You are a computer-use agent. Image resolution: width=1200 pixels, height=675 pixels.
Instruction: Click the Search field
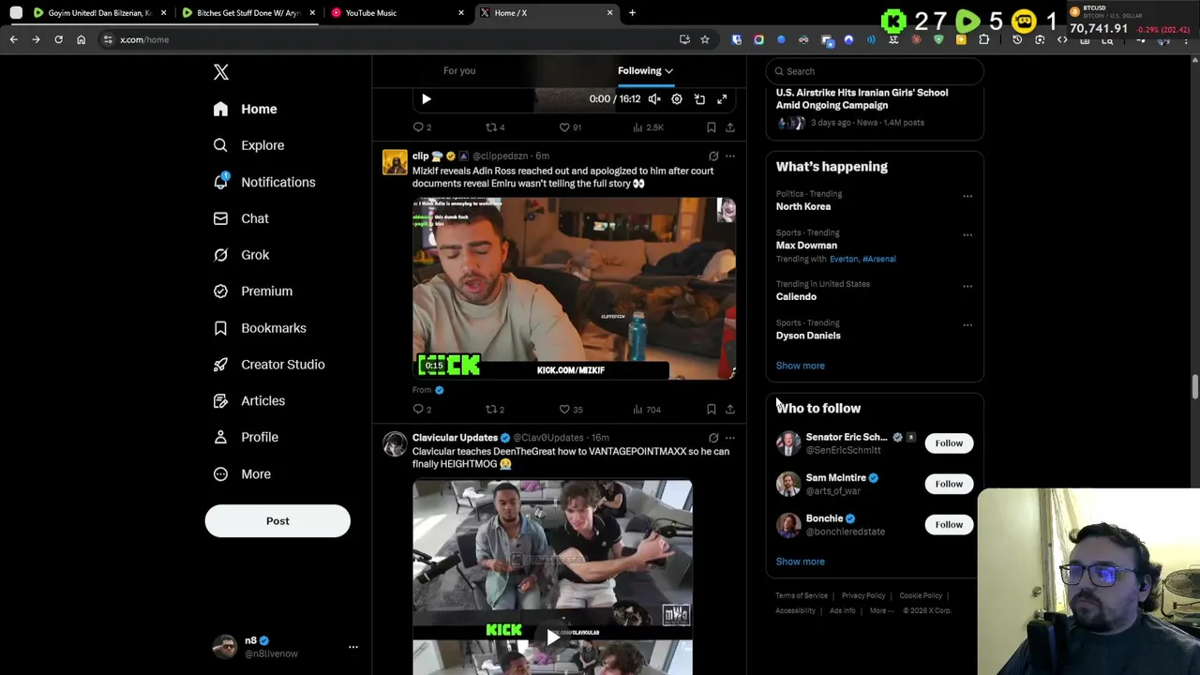click(x=875, y=71)
